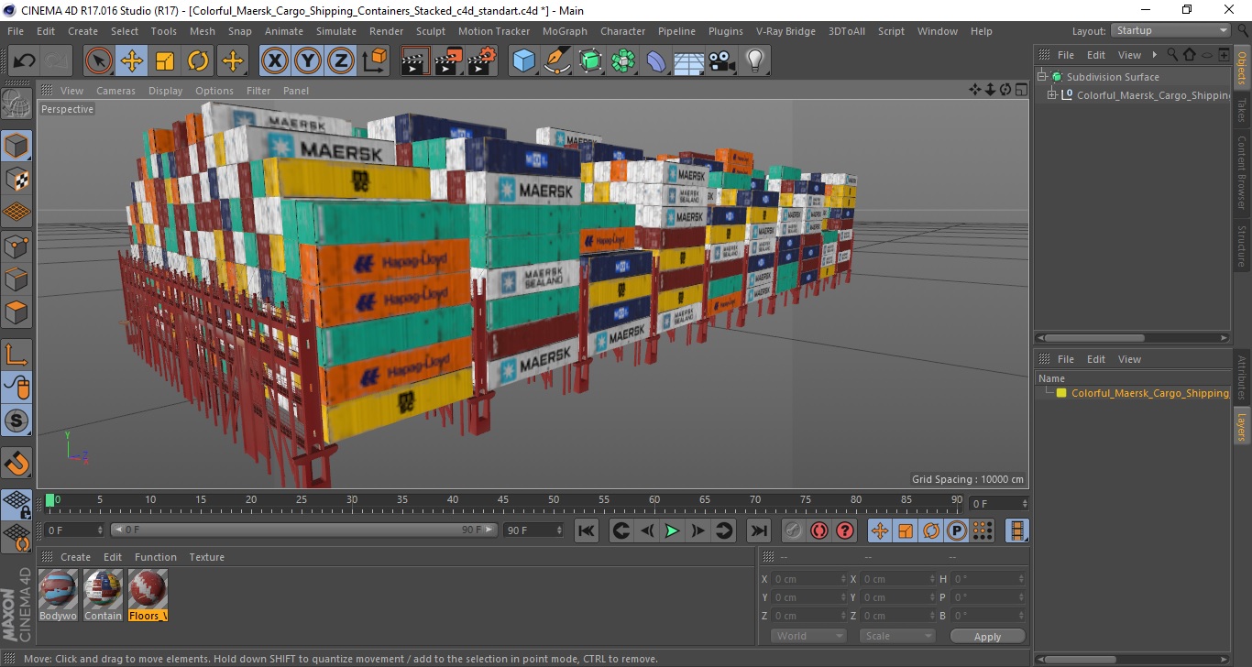
Task: Open the Deformer bend icon
Action: point(656,61)
